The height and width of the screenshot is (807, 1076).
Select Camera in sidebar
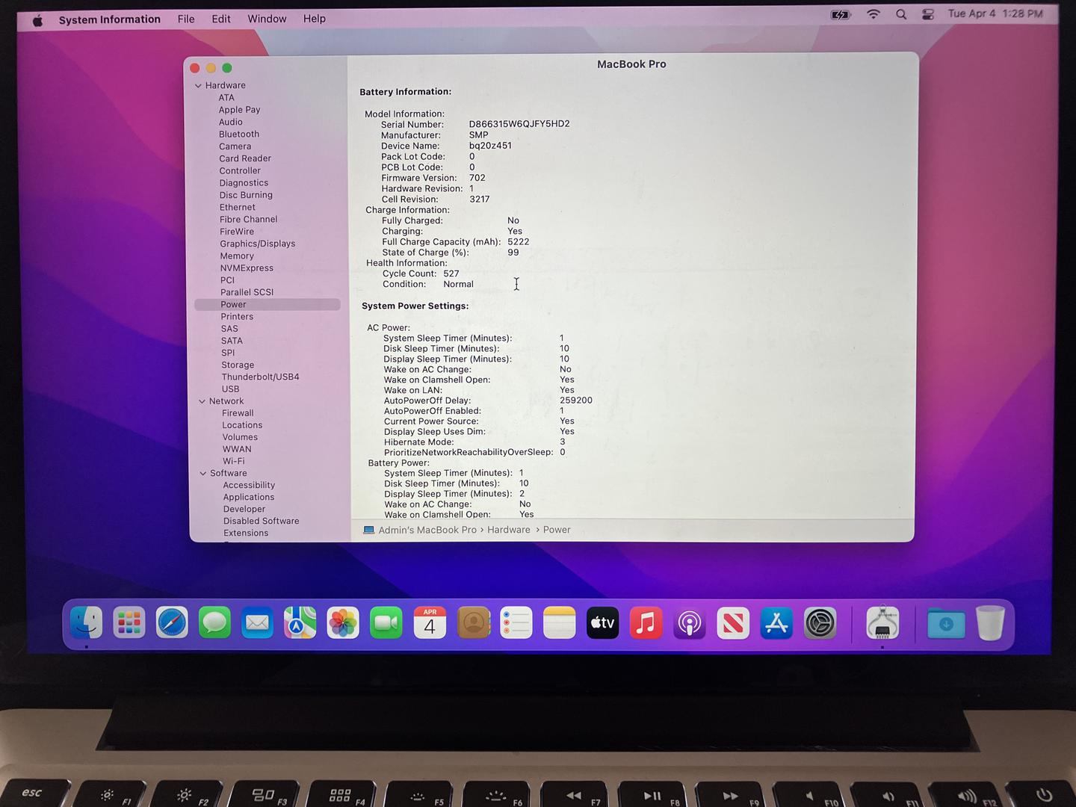235,146
